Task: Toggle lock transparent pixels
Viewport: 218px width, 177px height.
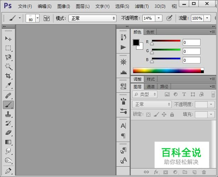Action: click(x=148, y=115)
